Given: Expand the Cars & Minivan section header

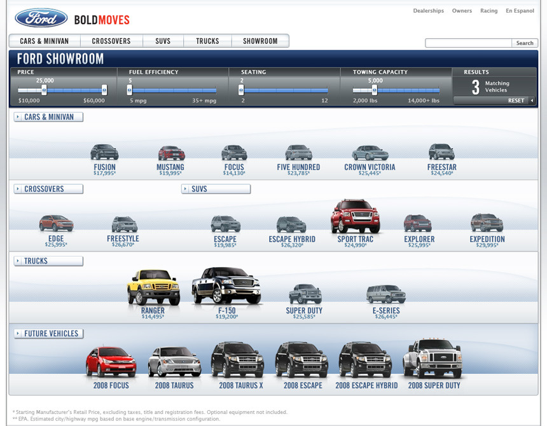Looking at the screenshot, I should click(x=48, y=117).
